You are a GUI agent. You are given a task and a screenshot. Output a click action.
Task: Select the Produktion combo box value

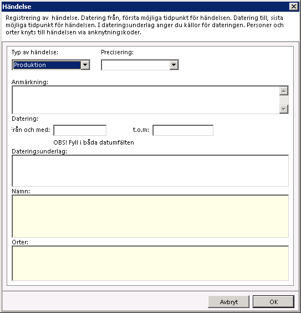47,65
